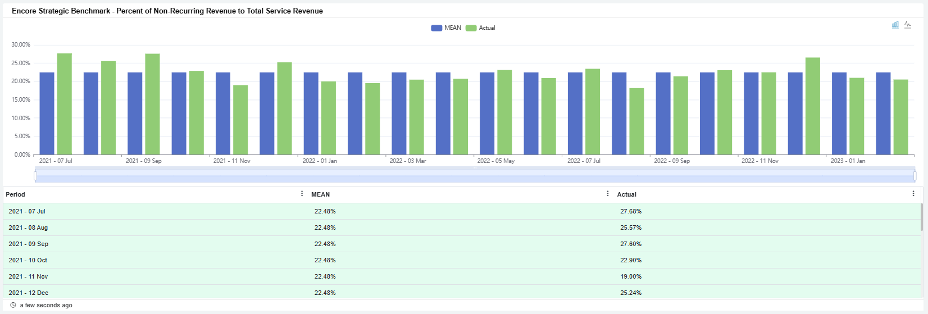The height and width of the screenshot is (314, 928).
Task: Sort table by Period column header
Action: [x=16, y=194]
